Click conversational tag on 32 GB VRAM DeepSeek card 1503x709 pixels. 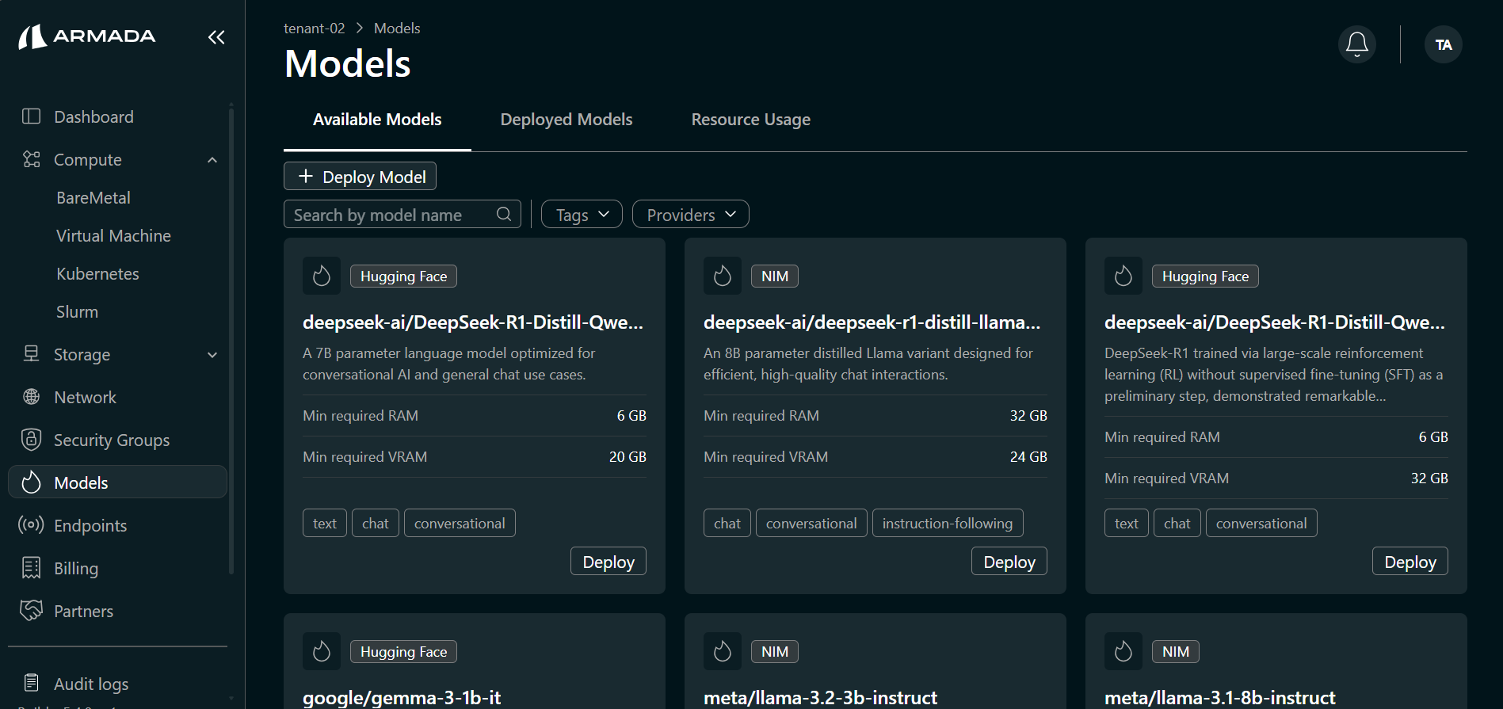point(1261,523)
